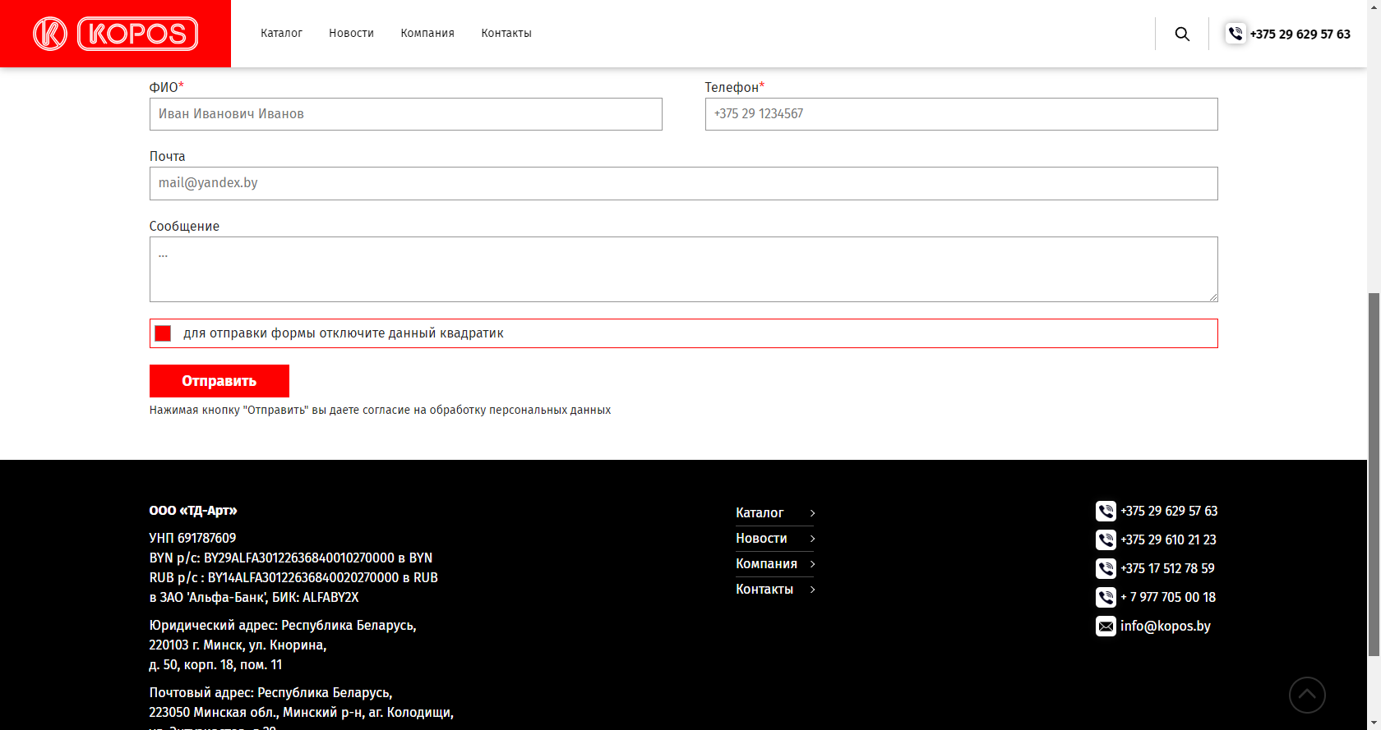Open the footer Каталог link
The image size is (1381, 730).
tap(760, 513)
